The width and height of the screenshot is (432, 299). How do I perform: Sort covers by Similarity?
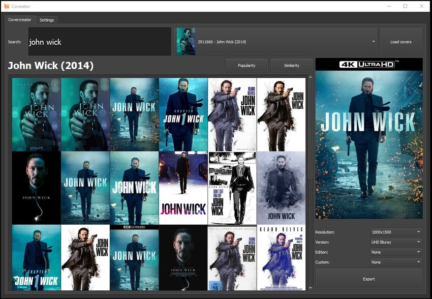(292, 65)
